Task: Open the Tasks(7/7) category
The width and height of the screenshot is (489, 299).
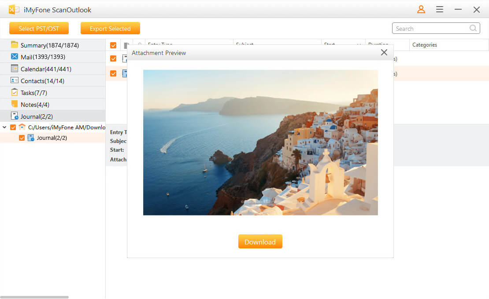Action: (x=53, y=93)
